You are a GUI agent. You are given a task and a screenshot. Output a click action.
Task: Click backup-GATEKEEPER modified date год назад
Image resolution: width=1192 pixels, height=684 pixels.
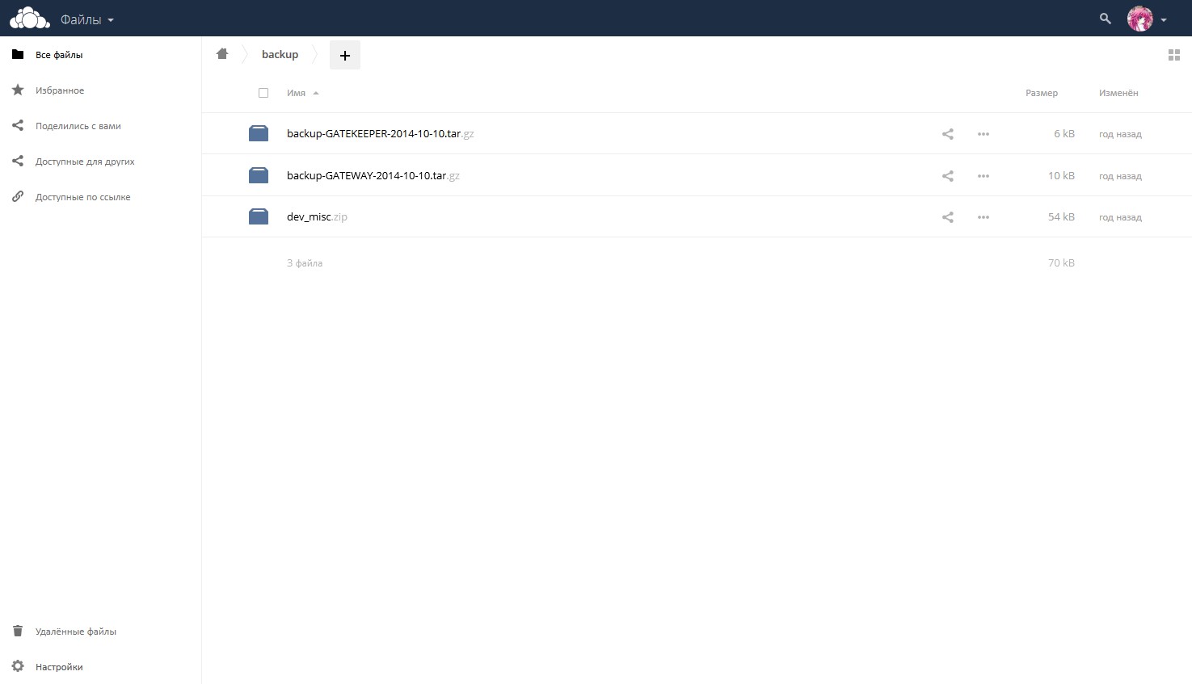click(x=1120, y=134)
